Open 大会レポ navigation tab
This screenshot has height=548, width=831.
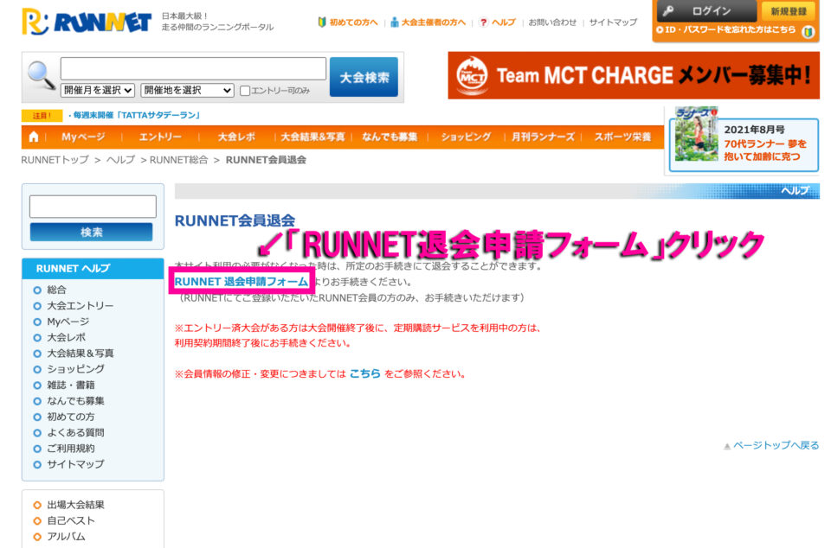[236, 137]
